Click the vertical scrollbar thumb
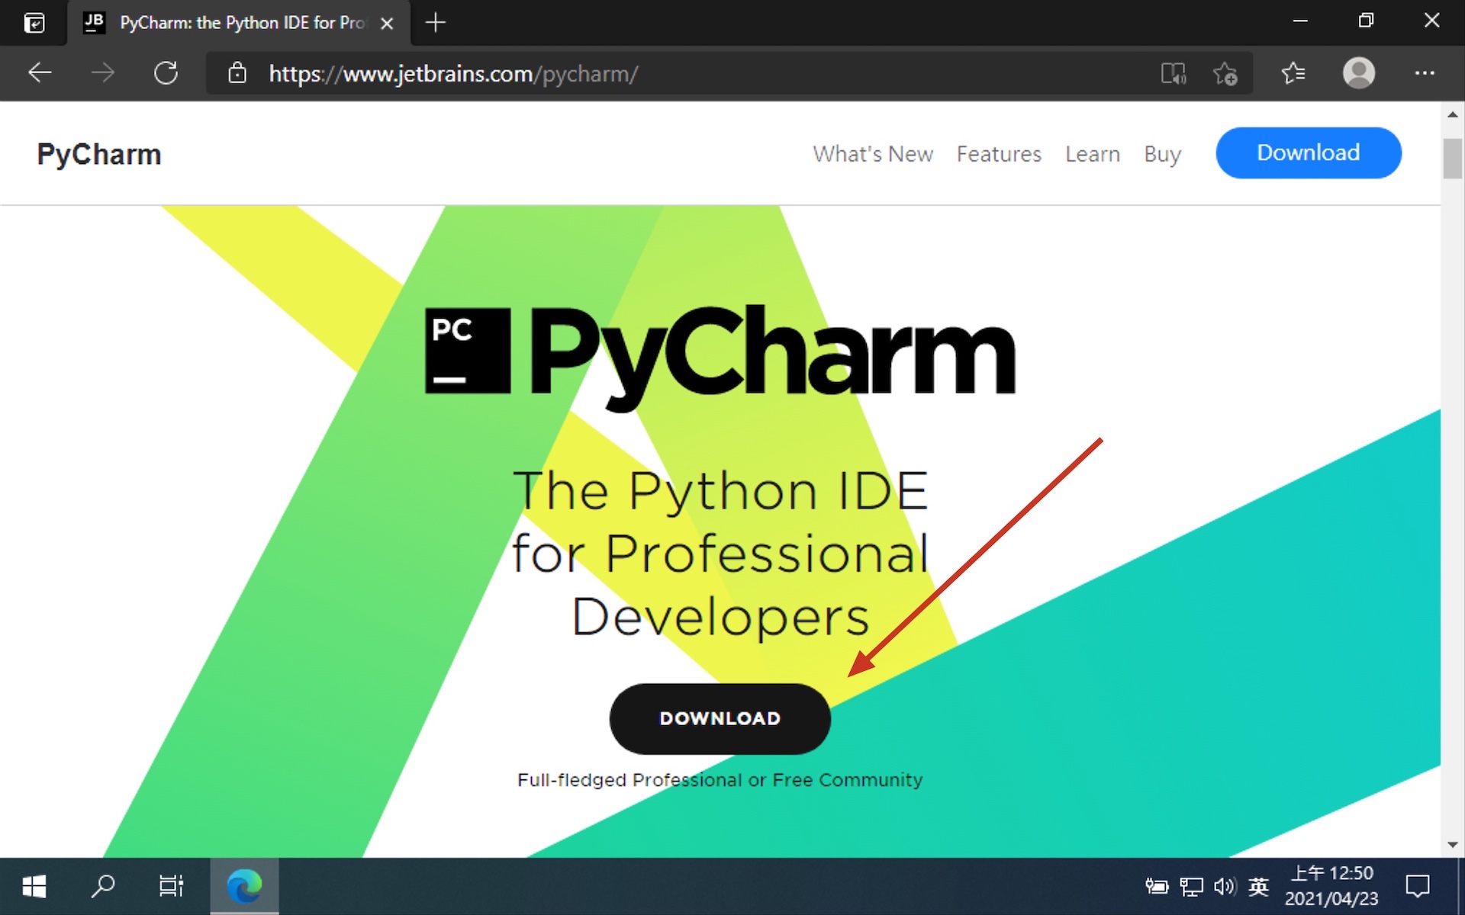Screen dimensions: 1465x915 point(1452,159)
